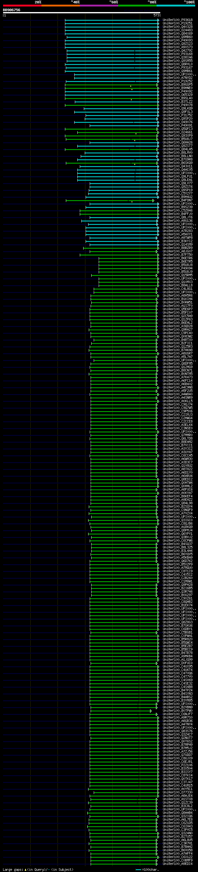This screenshot has width=198, height=872.
Task: Select the UniRef100_Q42792 label
Action: pyautogui.click(x=177, y=50)
